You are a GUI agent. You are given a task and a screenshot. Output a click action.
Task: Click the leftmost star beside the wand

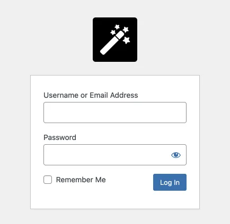click(113, 32)
